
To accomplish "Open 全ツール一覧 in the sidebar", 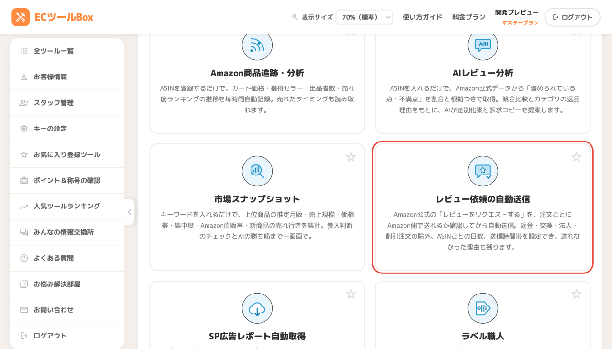I will pyautogui.click(x=67, y=51).
